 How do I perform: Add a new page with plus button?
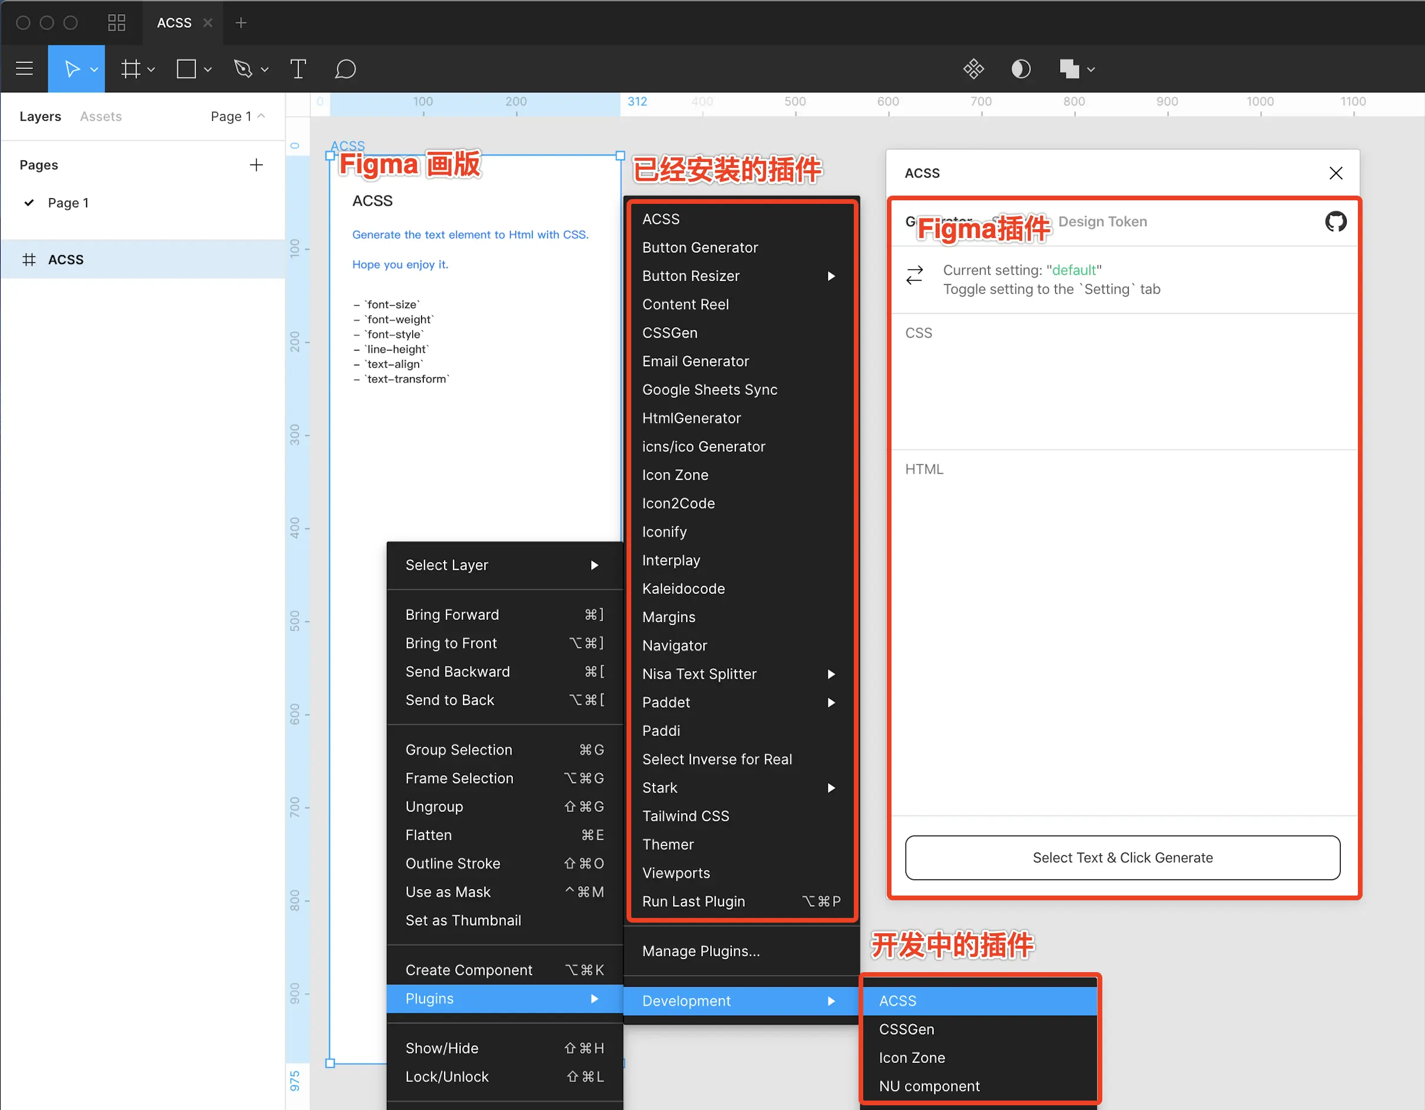coord(256,164)
